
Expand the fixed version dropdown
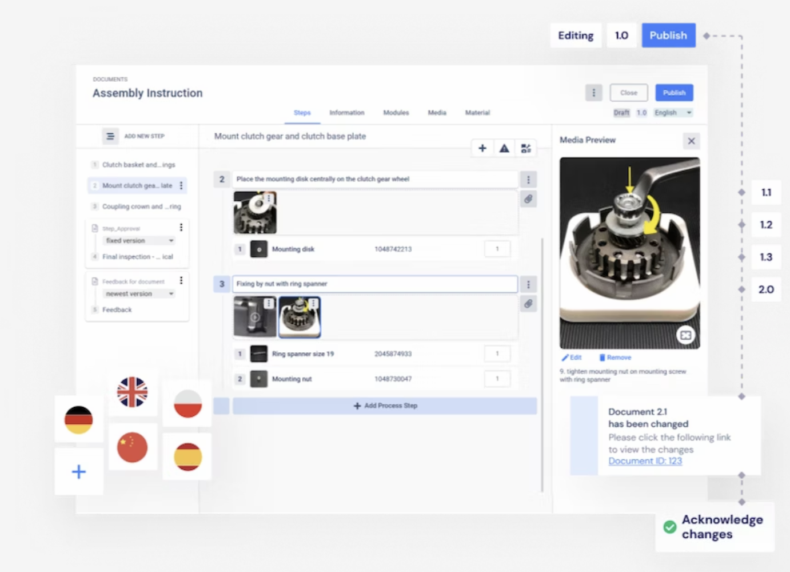[x=139, y=241]
